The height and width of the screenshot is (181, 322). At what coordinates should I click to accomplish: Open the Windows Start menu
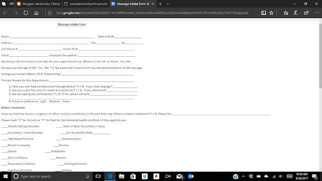click(x=6, y=176)
